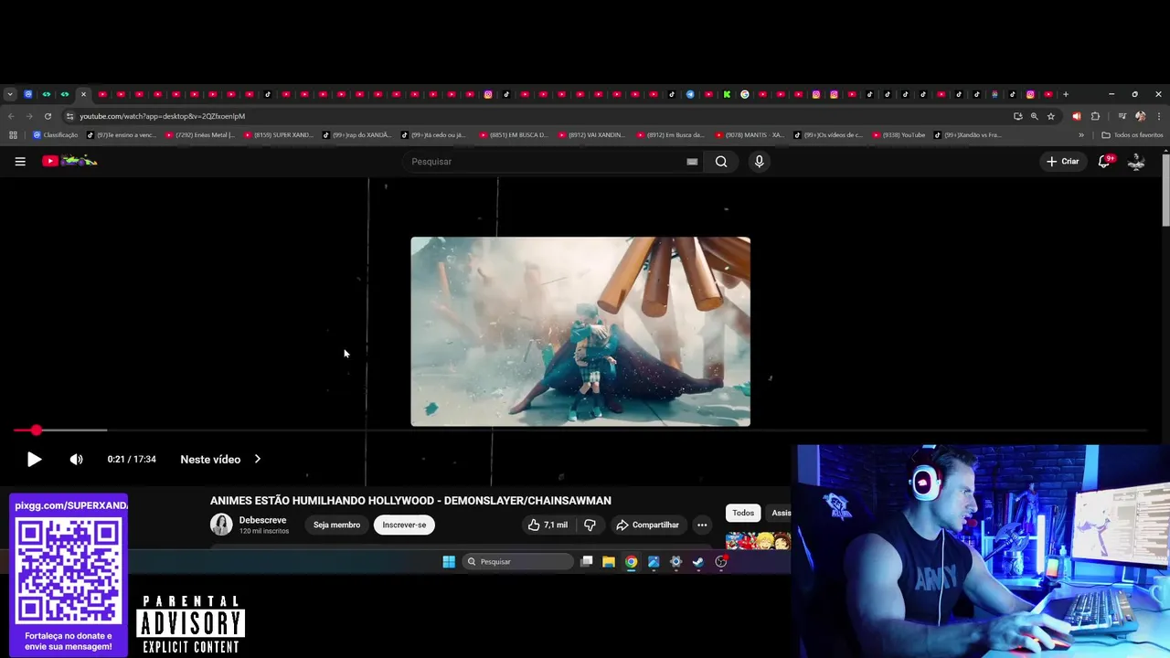Open the (8851) EM BUSCA D... bookmark
The width and height of the screenshot is (1170, 658).
click(x=515, y=135)
